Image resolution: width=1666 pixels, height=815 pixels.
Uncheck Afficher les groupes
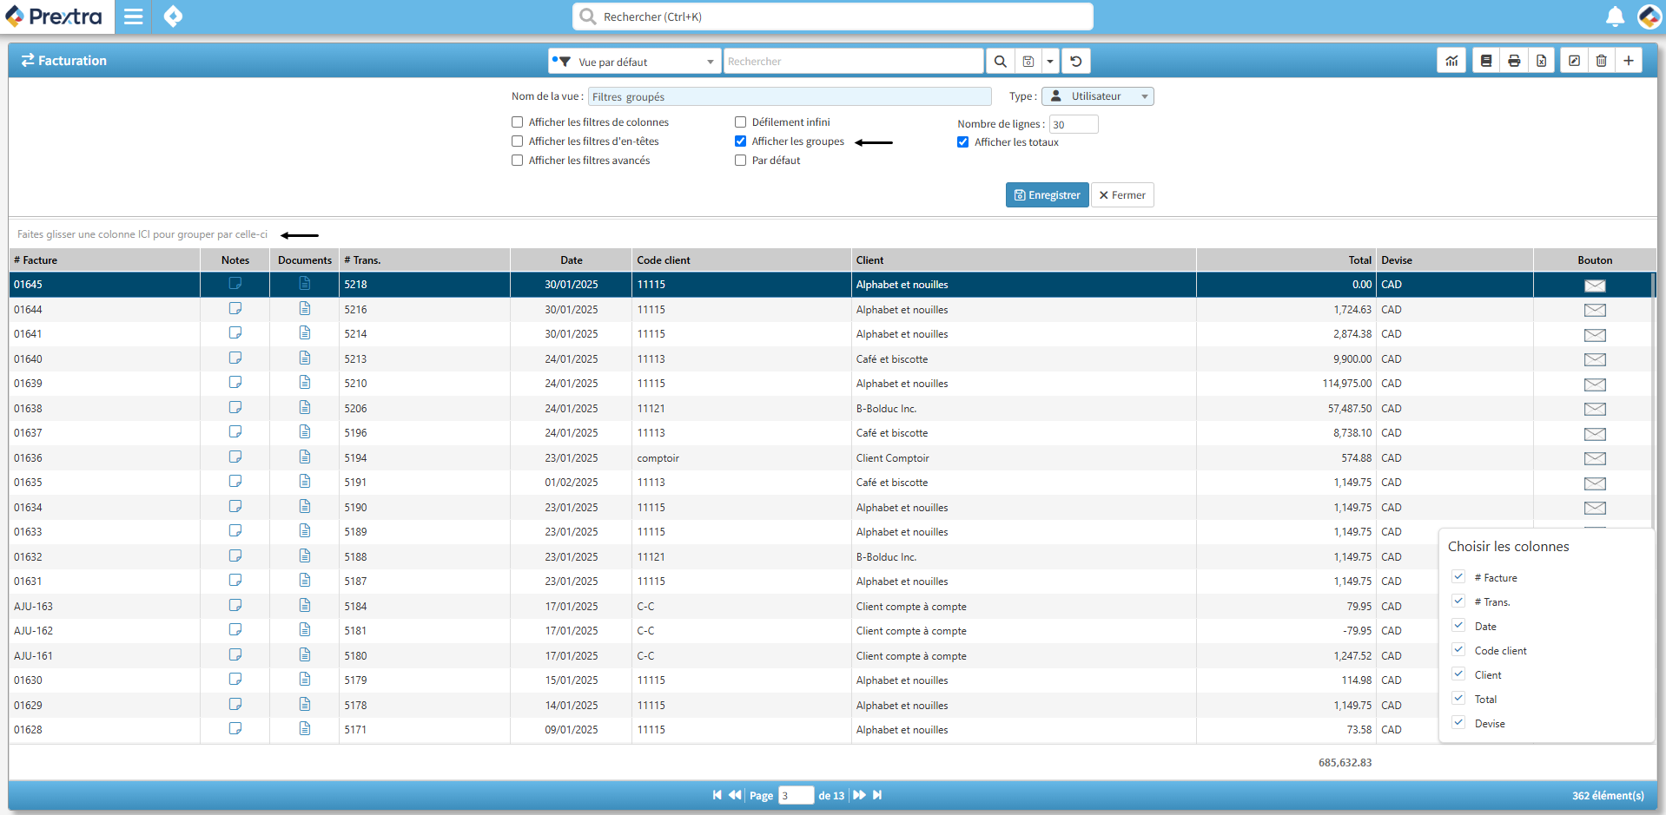click(741, 141)
